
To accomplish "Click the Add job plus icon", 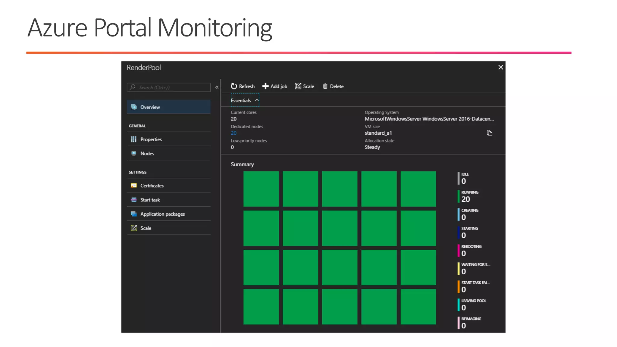I will [265, 86].
